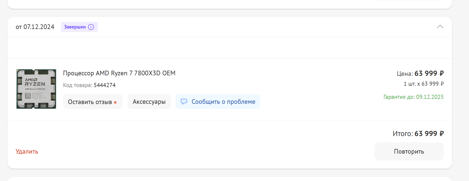Image resolution: width=469 pixels, height=181 pixels.
Task: Repeat the order with Повторить button
Action: point(409,151)
